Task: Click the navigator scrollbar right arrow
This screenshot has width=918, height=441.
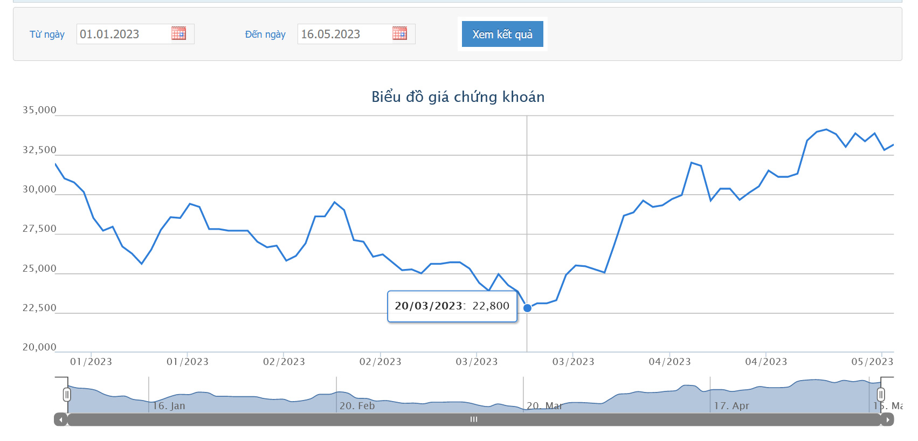Action: 887,419
